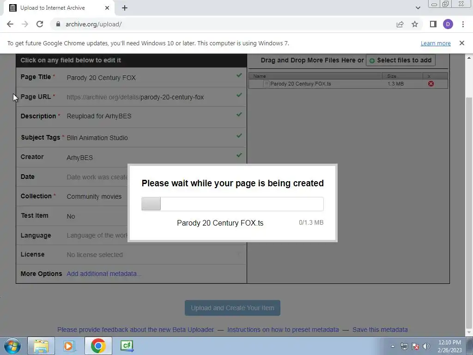This screenshot has width=473, height=355.
Task: Click the volume speaker tray icon
Action: coord(426,347)
